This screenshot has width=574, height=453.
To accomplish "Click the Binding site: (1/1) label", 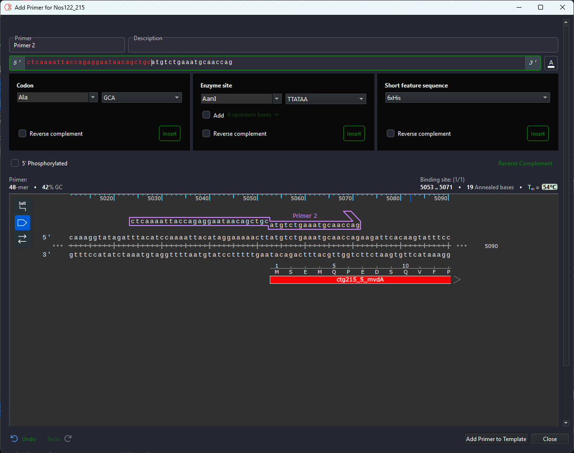I will (x=442, y=179).
